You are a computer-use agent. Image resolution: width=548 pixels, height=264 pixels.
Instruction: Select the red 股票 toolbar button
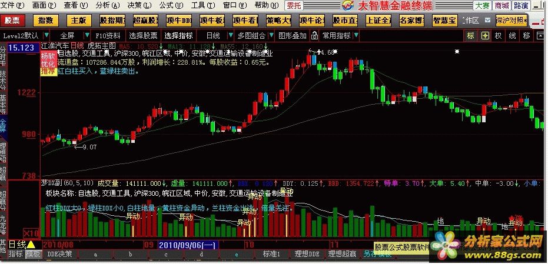(x=12, y=20)
